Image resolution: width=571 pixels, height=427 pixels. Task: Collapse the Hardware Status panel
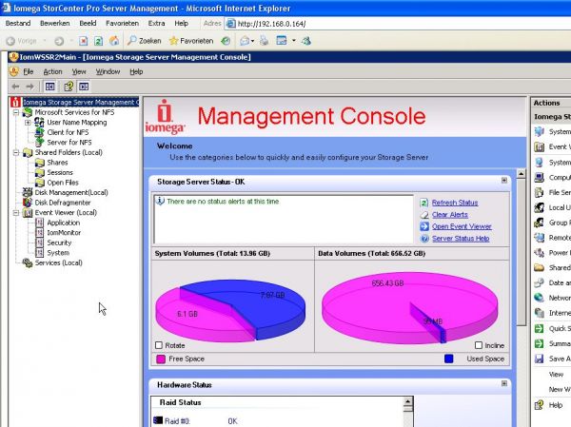(504, 383)
